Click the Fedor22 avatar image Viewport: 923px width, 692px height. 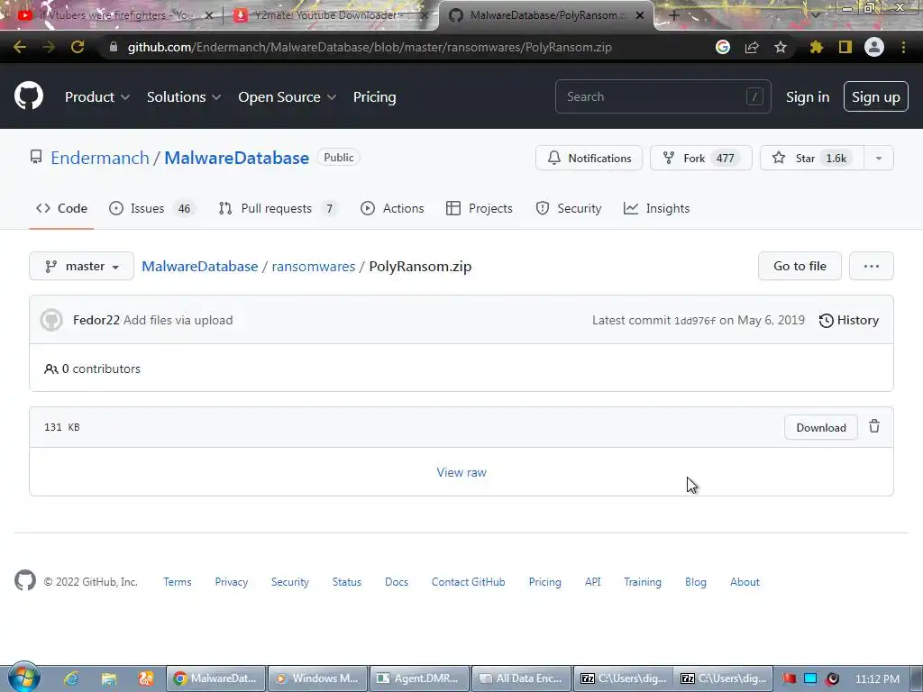tap(51, 320)
